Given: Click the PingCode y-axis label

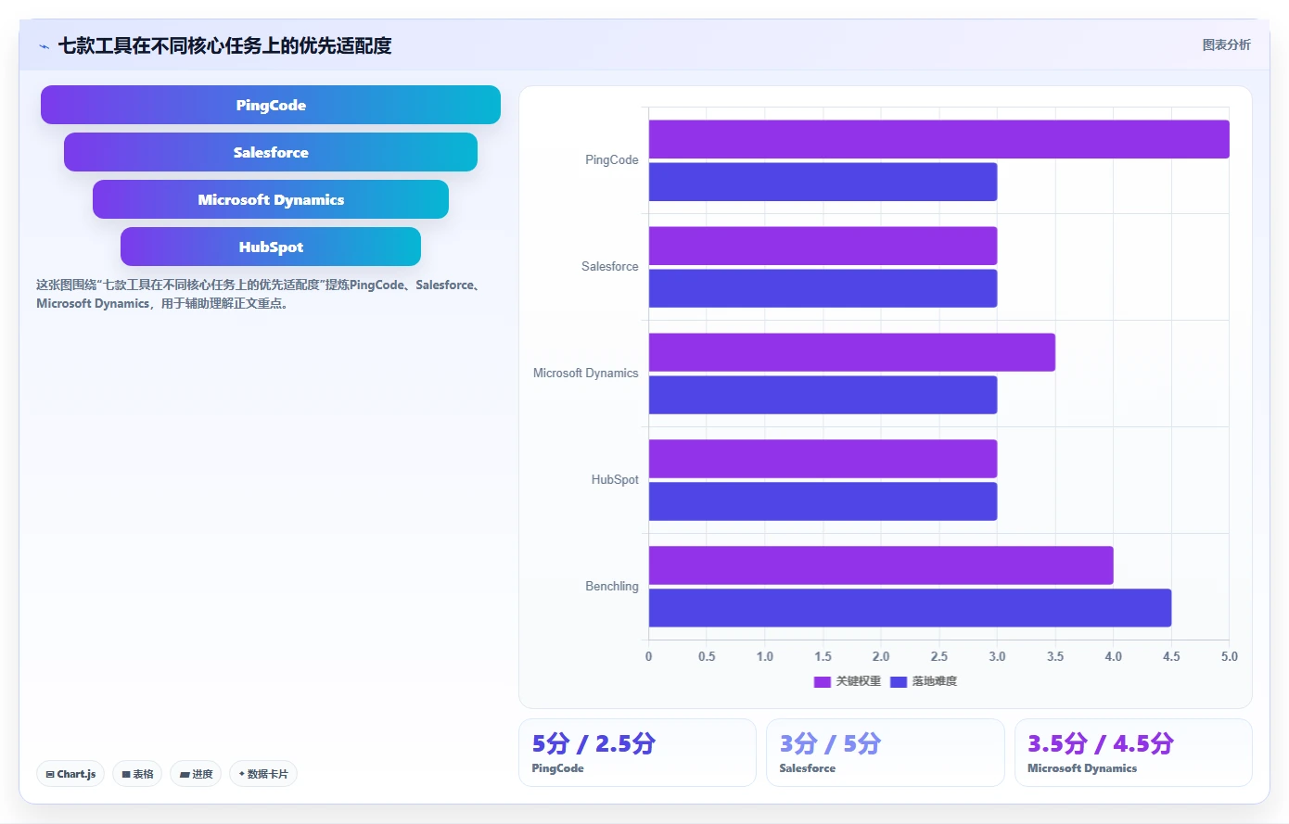Looking at the screenshot, I should (x=611, y=160).
